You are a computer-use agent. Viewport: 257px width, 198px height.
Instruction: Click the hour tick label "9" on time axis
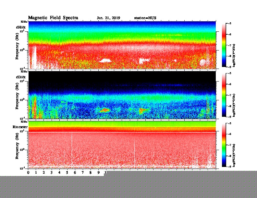coord(98,172)
